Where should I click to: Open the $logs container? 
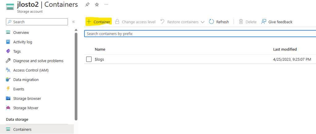tap(99, 59)
